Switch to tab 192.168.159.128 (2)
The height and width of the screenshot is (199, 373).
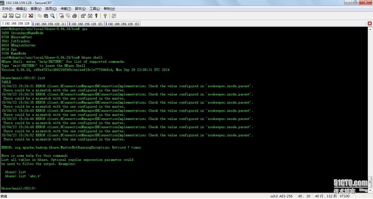click(x=86, y=24)
